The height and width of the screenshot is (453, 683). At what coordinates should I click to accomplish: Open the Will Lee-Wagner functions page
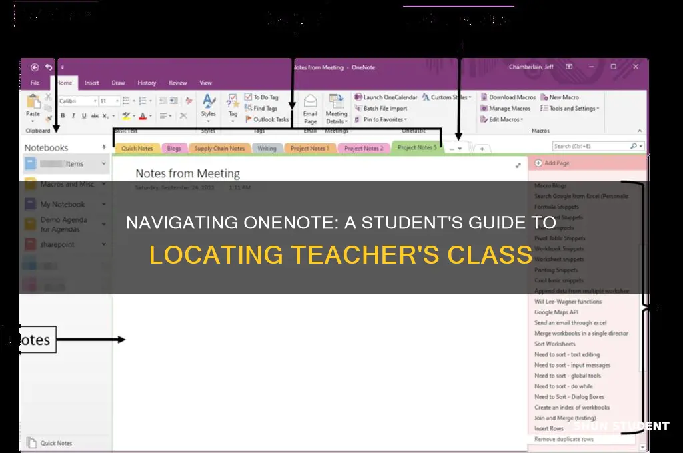tap(568, 302)
